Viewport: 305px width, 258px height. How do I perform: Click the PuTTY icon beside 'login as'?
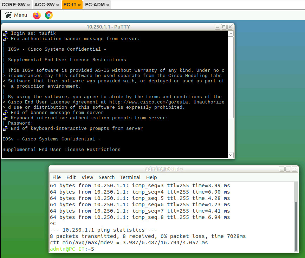(x=5, y=34)
